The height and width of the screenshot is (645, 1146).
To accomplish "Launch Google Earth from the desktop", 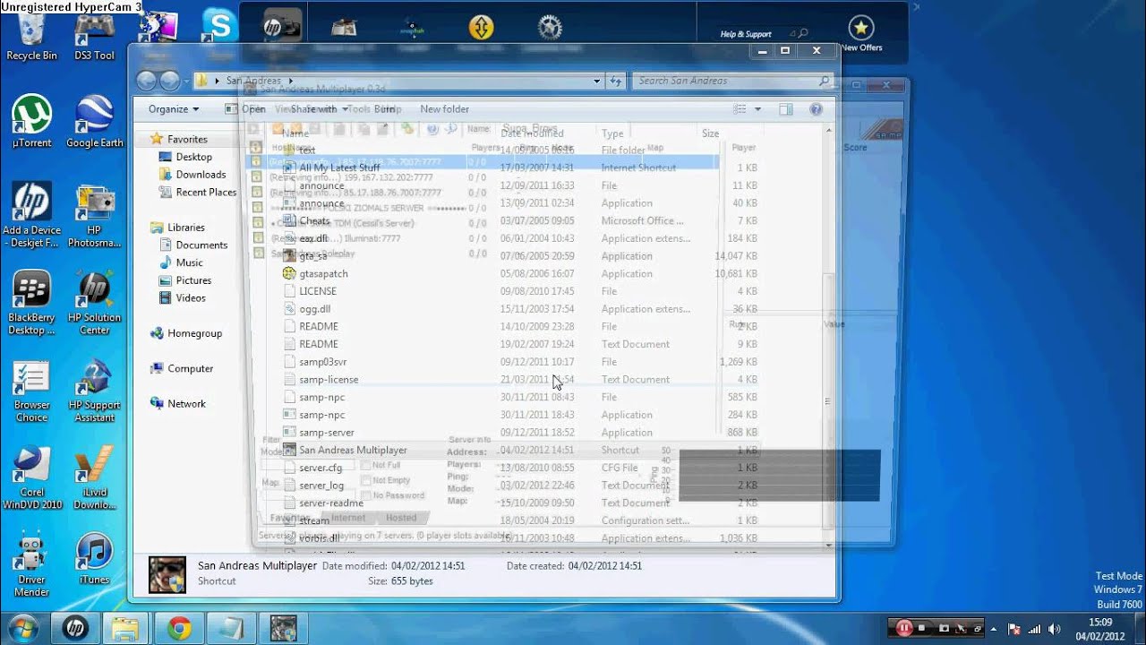I will [x=94, y=122].
